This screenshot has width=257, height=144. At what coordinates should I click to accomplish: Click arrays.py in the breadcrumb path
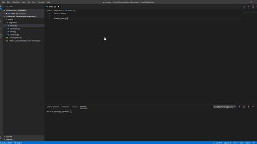coord(71,10)
